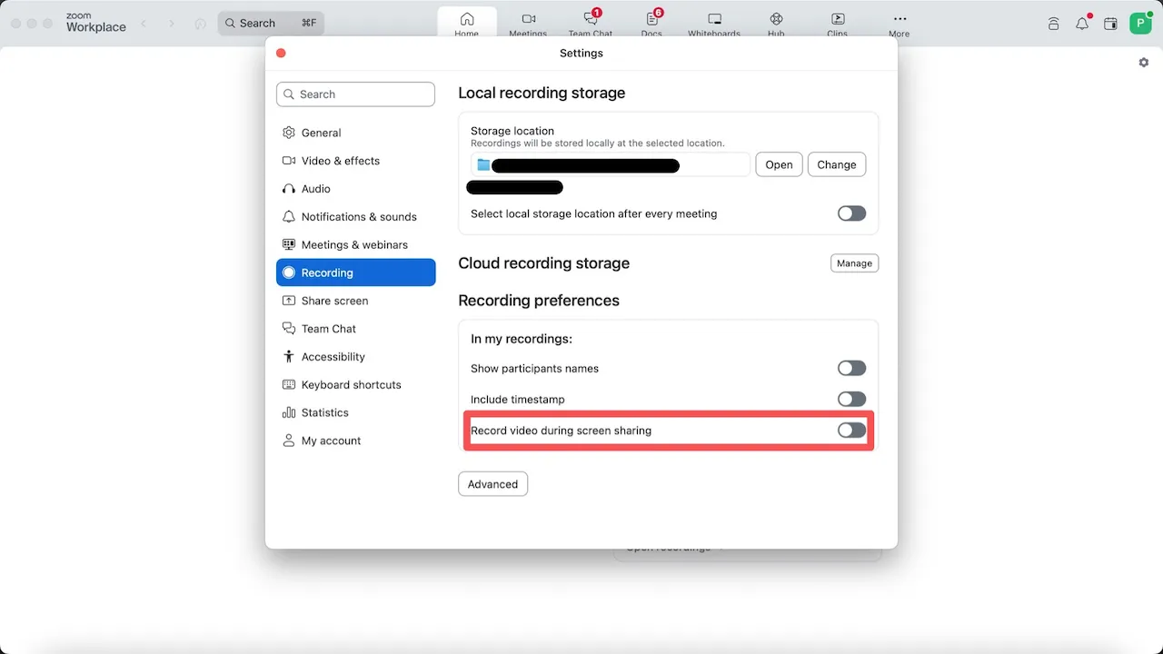Click the Advanced button
Viewport: 1163px width, 654px height.
[x=492, y=484]
